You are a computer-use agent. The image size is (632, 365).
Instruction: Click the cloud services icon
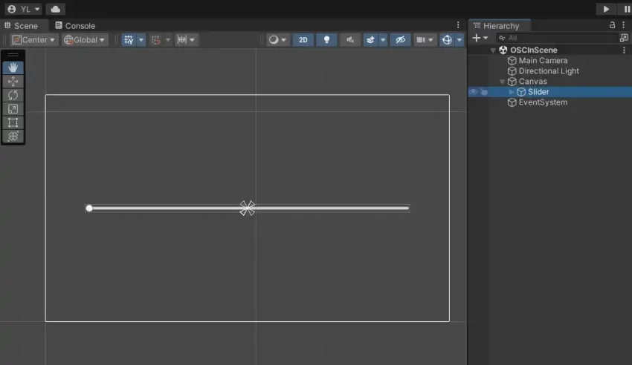55,9
